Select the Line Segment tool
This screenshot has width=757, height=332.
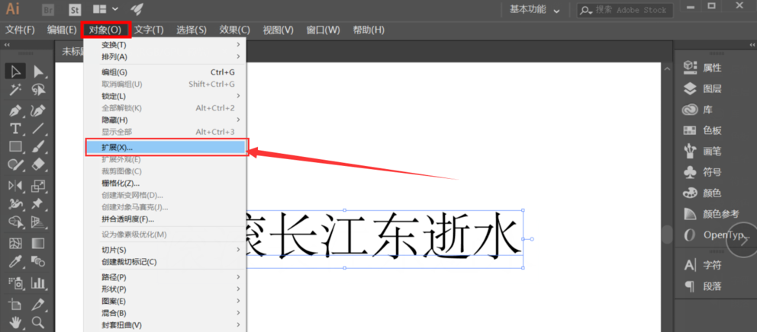[38, 129]
